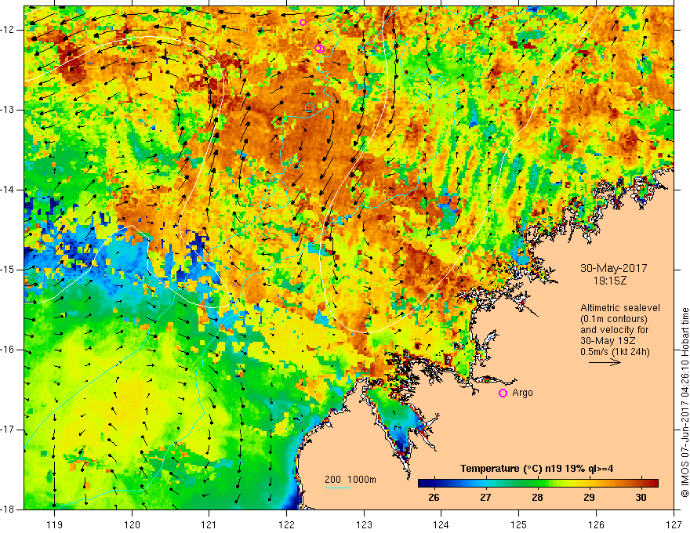The image size is (690, 533).
Task: Click the '19:15Z' time label
Action: point(609,281)
